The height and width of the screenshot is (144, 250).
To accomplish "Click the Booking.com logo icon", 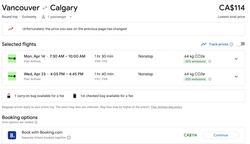I will [x=12, y=135].
